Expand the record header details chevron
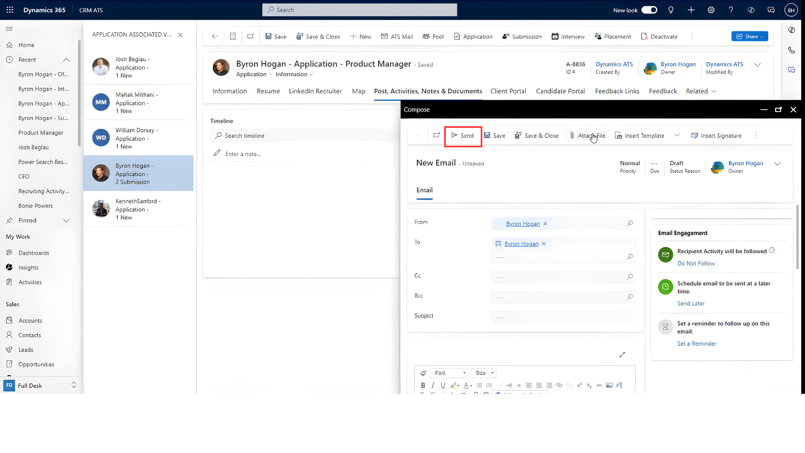Viewport: 805px width, 453px height. point(757,65)
